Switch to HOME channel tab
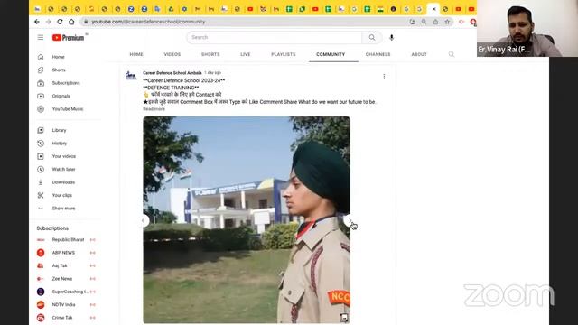This screenshot has height=325, width=578. pos(136,54)
